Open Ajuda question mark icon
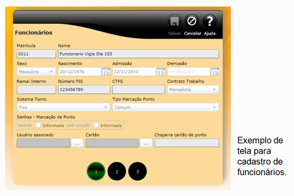This screenshot has width=294, height=196. (210, 22)
